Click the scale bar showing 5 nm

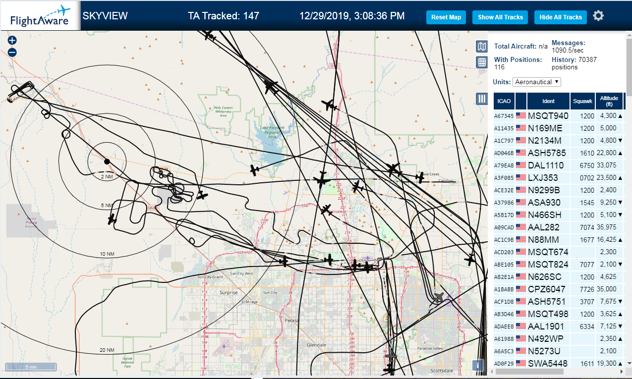click(31, 367)
